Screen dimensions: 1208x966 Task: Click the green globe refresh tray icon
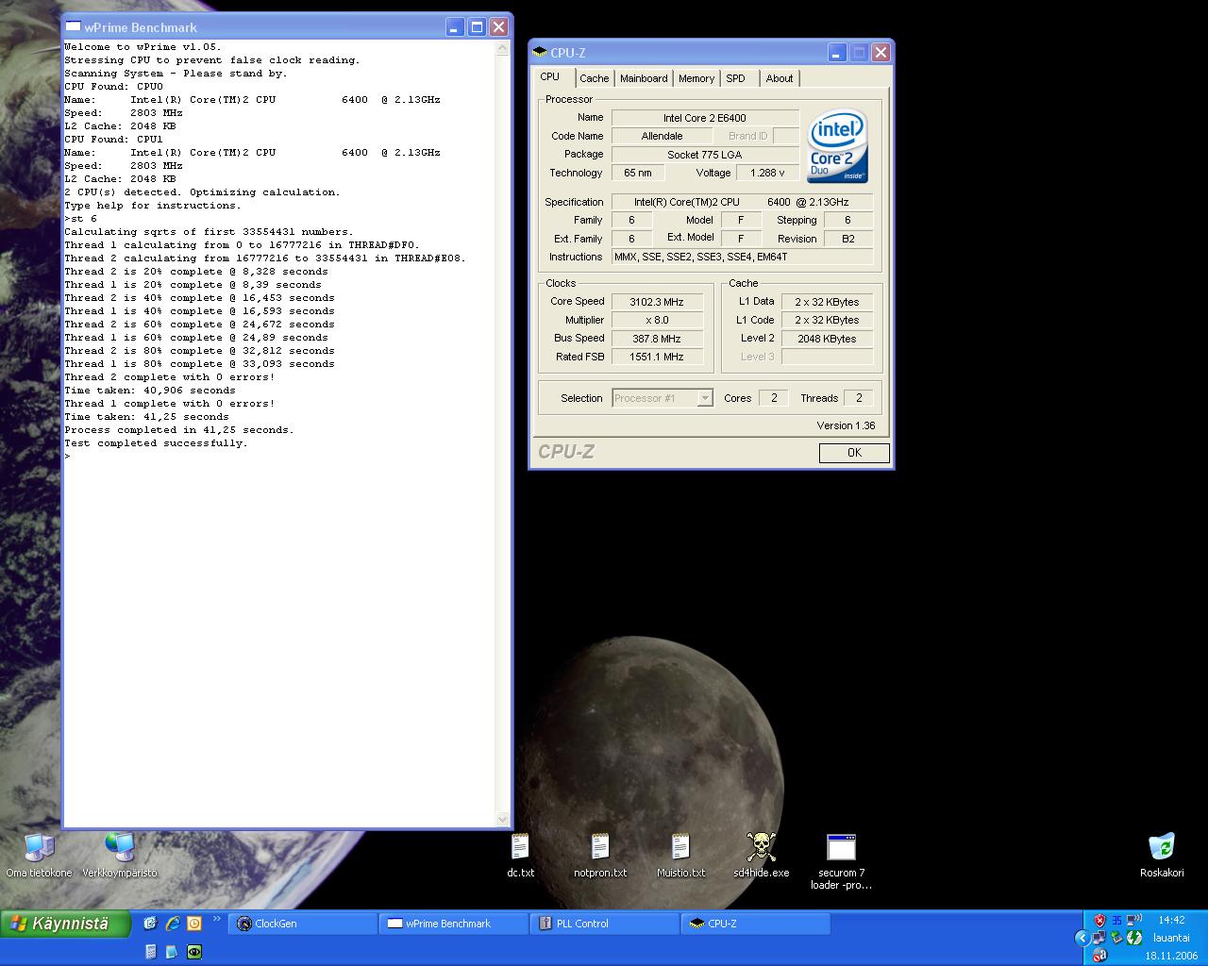coord(1134,938)
